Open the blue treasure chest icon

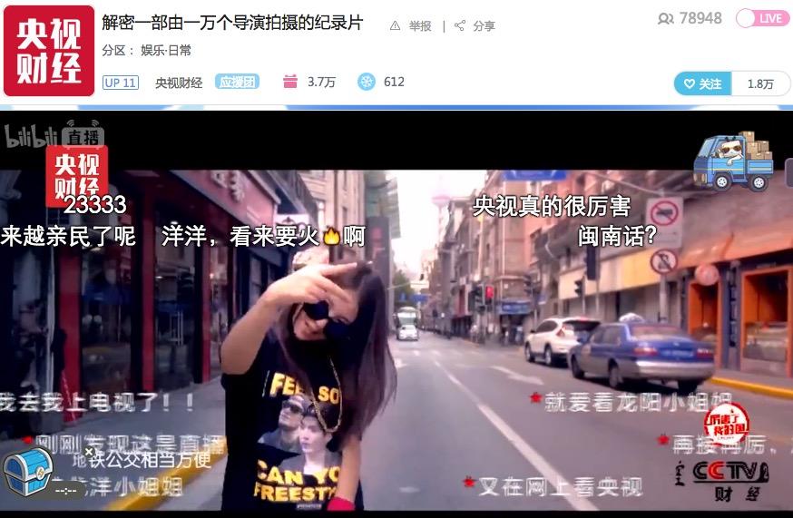point(26,469)
